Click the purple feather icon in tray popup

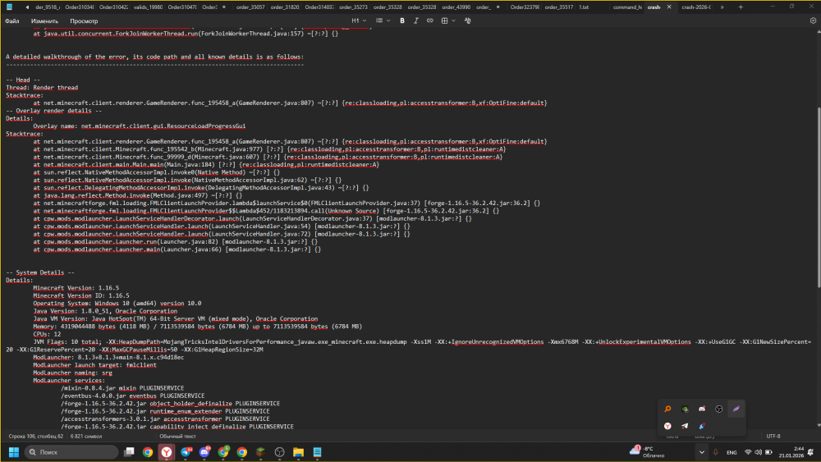(x=736, y=409)
